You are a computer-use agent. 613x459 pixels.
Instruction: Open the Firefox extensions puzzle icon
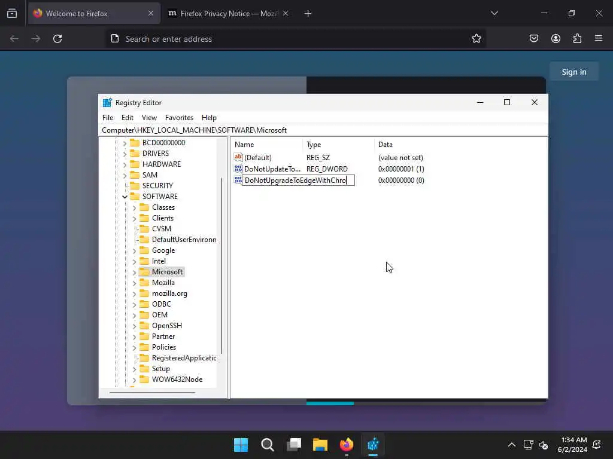577,39
